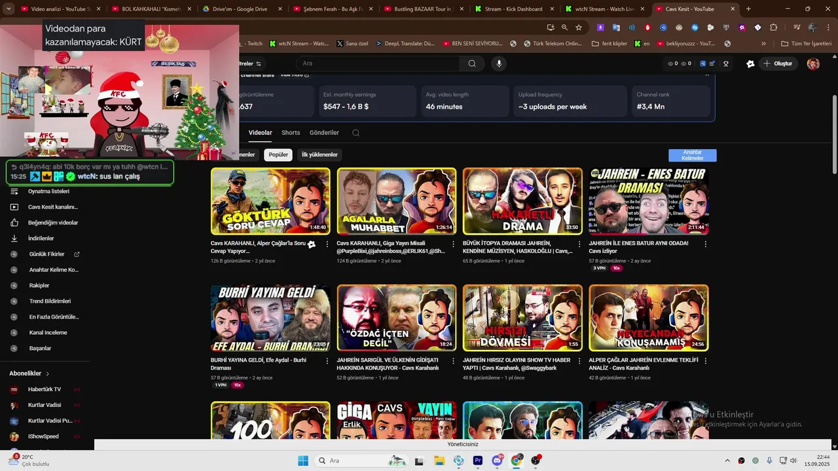This screenshot has height=471, width=838.
Task: Open the GÖKTÜRK Soru Cevap video thumbnail
Action: [x=270, y=201]
